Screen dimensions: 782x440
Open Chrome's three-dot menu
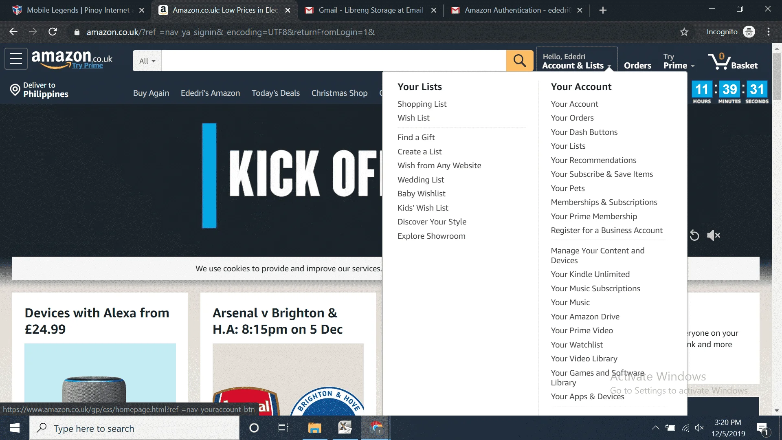point(769,32)
